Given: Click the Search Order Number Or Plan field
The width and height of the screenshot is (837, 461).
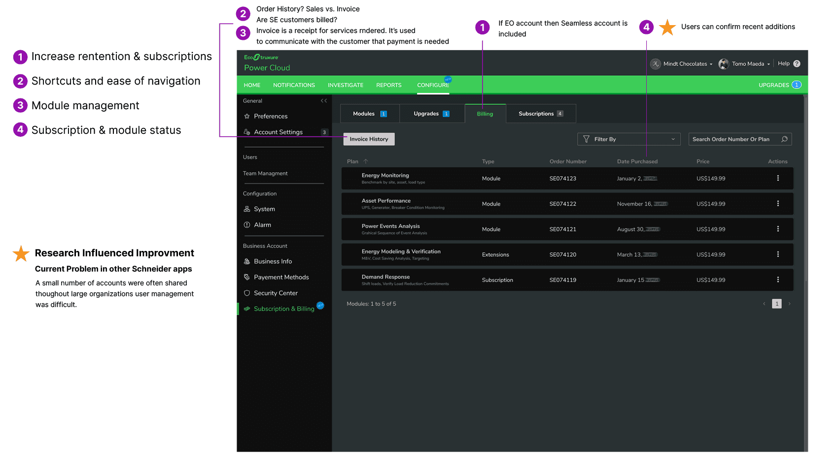Looking at the screenshot, I should click(740, 139).
